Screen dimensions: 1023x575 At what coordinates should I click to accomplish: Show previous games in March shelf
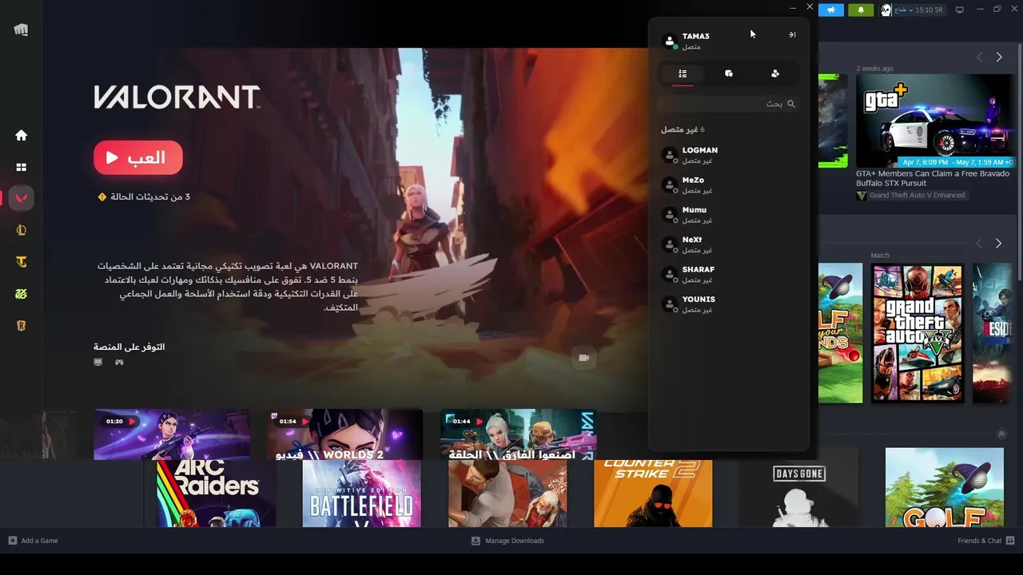(980, 243)
